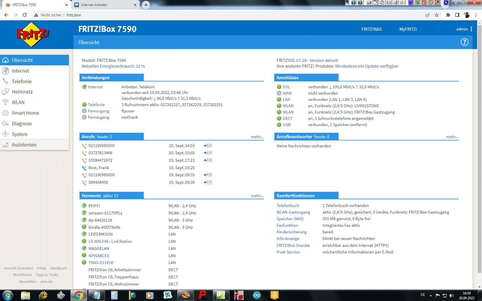Add phonebook entry for 20. Sept. 14:55 call

coord(208,146)
